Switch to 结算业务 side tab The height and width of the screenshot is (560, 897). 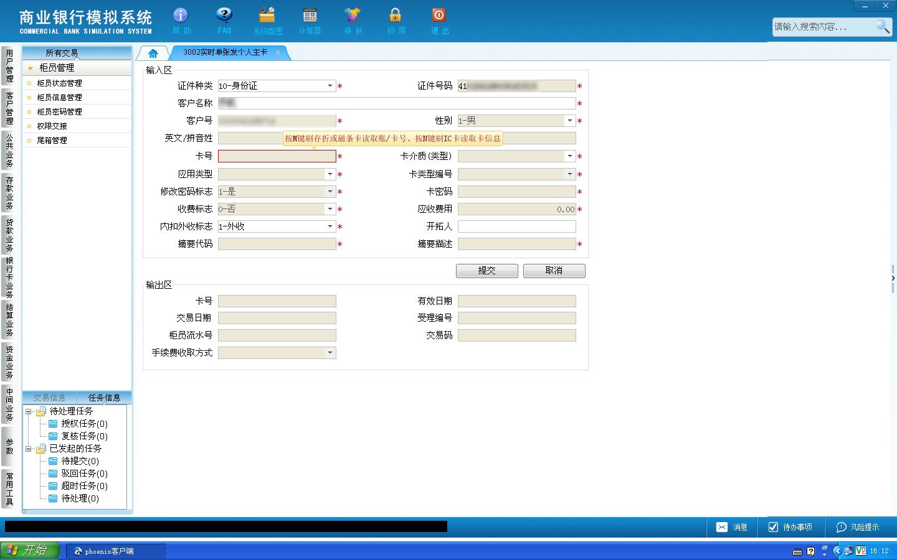[x=9, y=320]
